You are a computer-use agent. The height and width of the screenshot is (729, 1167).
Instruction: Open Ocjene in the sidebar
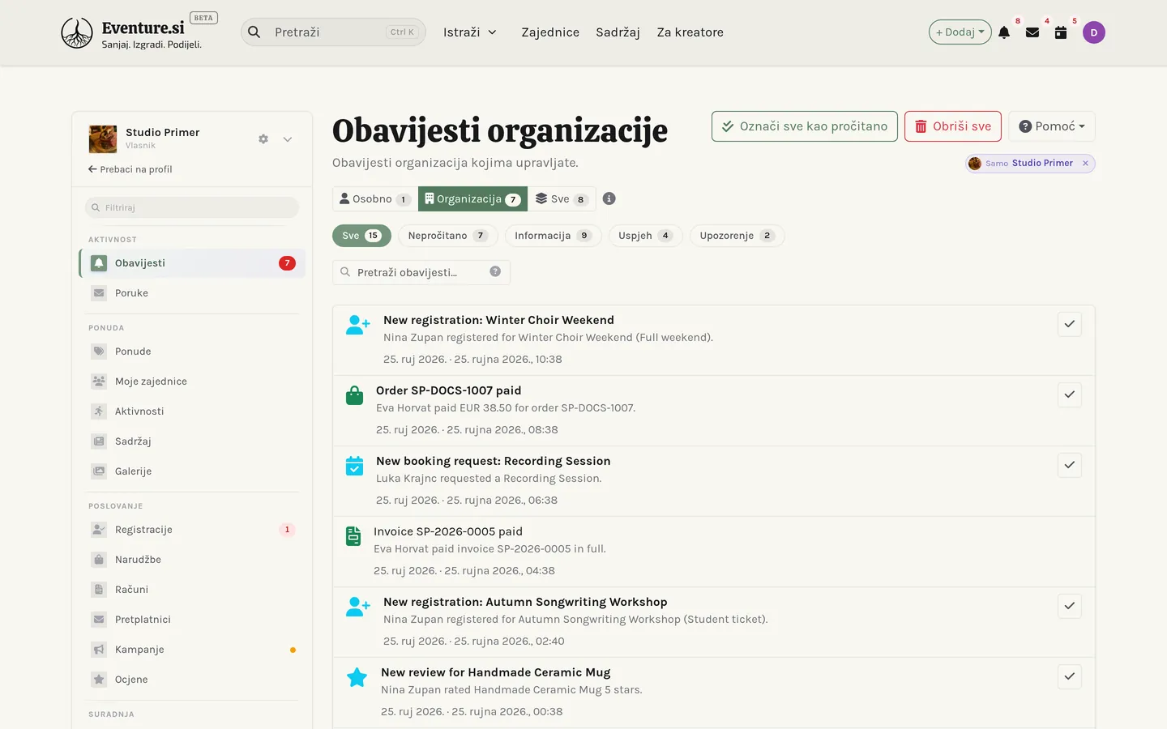coord(192,680)
